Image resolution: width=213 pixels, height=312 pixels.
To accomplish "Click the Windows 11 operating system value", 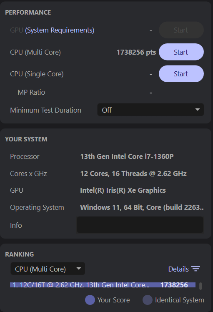I will 142,207.
